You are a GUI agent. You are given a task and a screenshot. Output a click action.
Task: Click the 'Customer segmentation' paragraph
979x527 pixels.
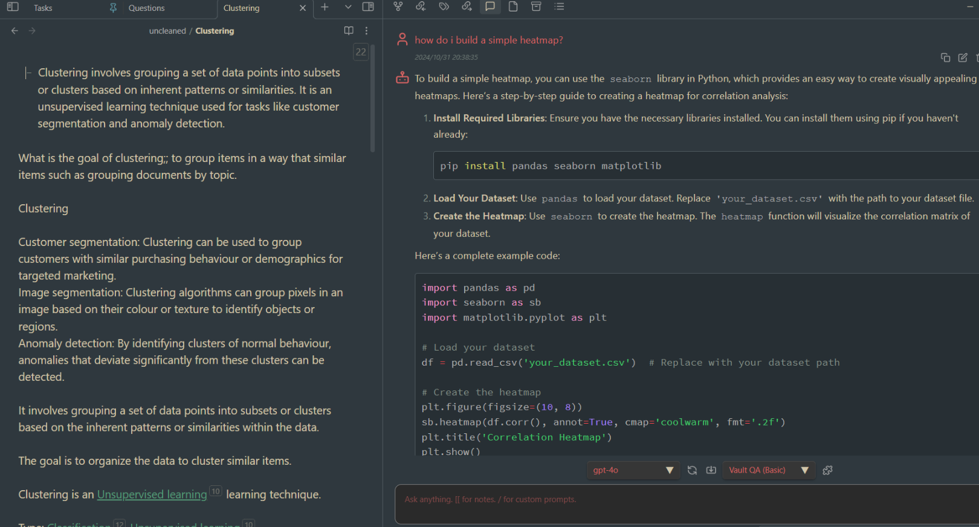(180, 259)
